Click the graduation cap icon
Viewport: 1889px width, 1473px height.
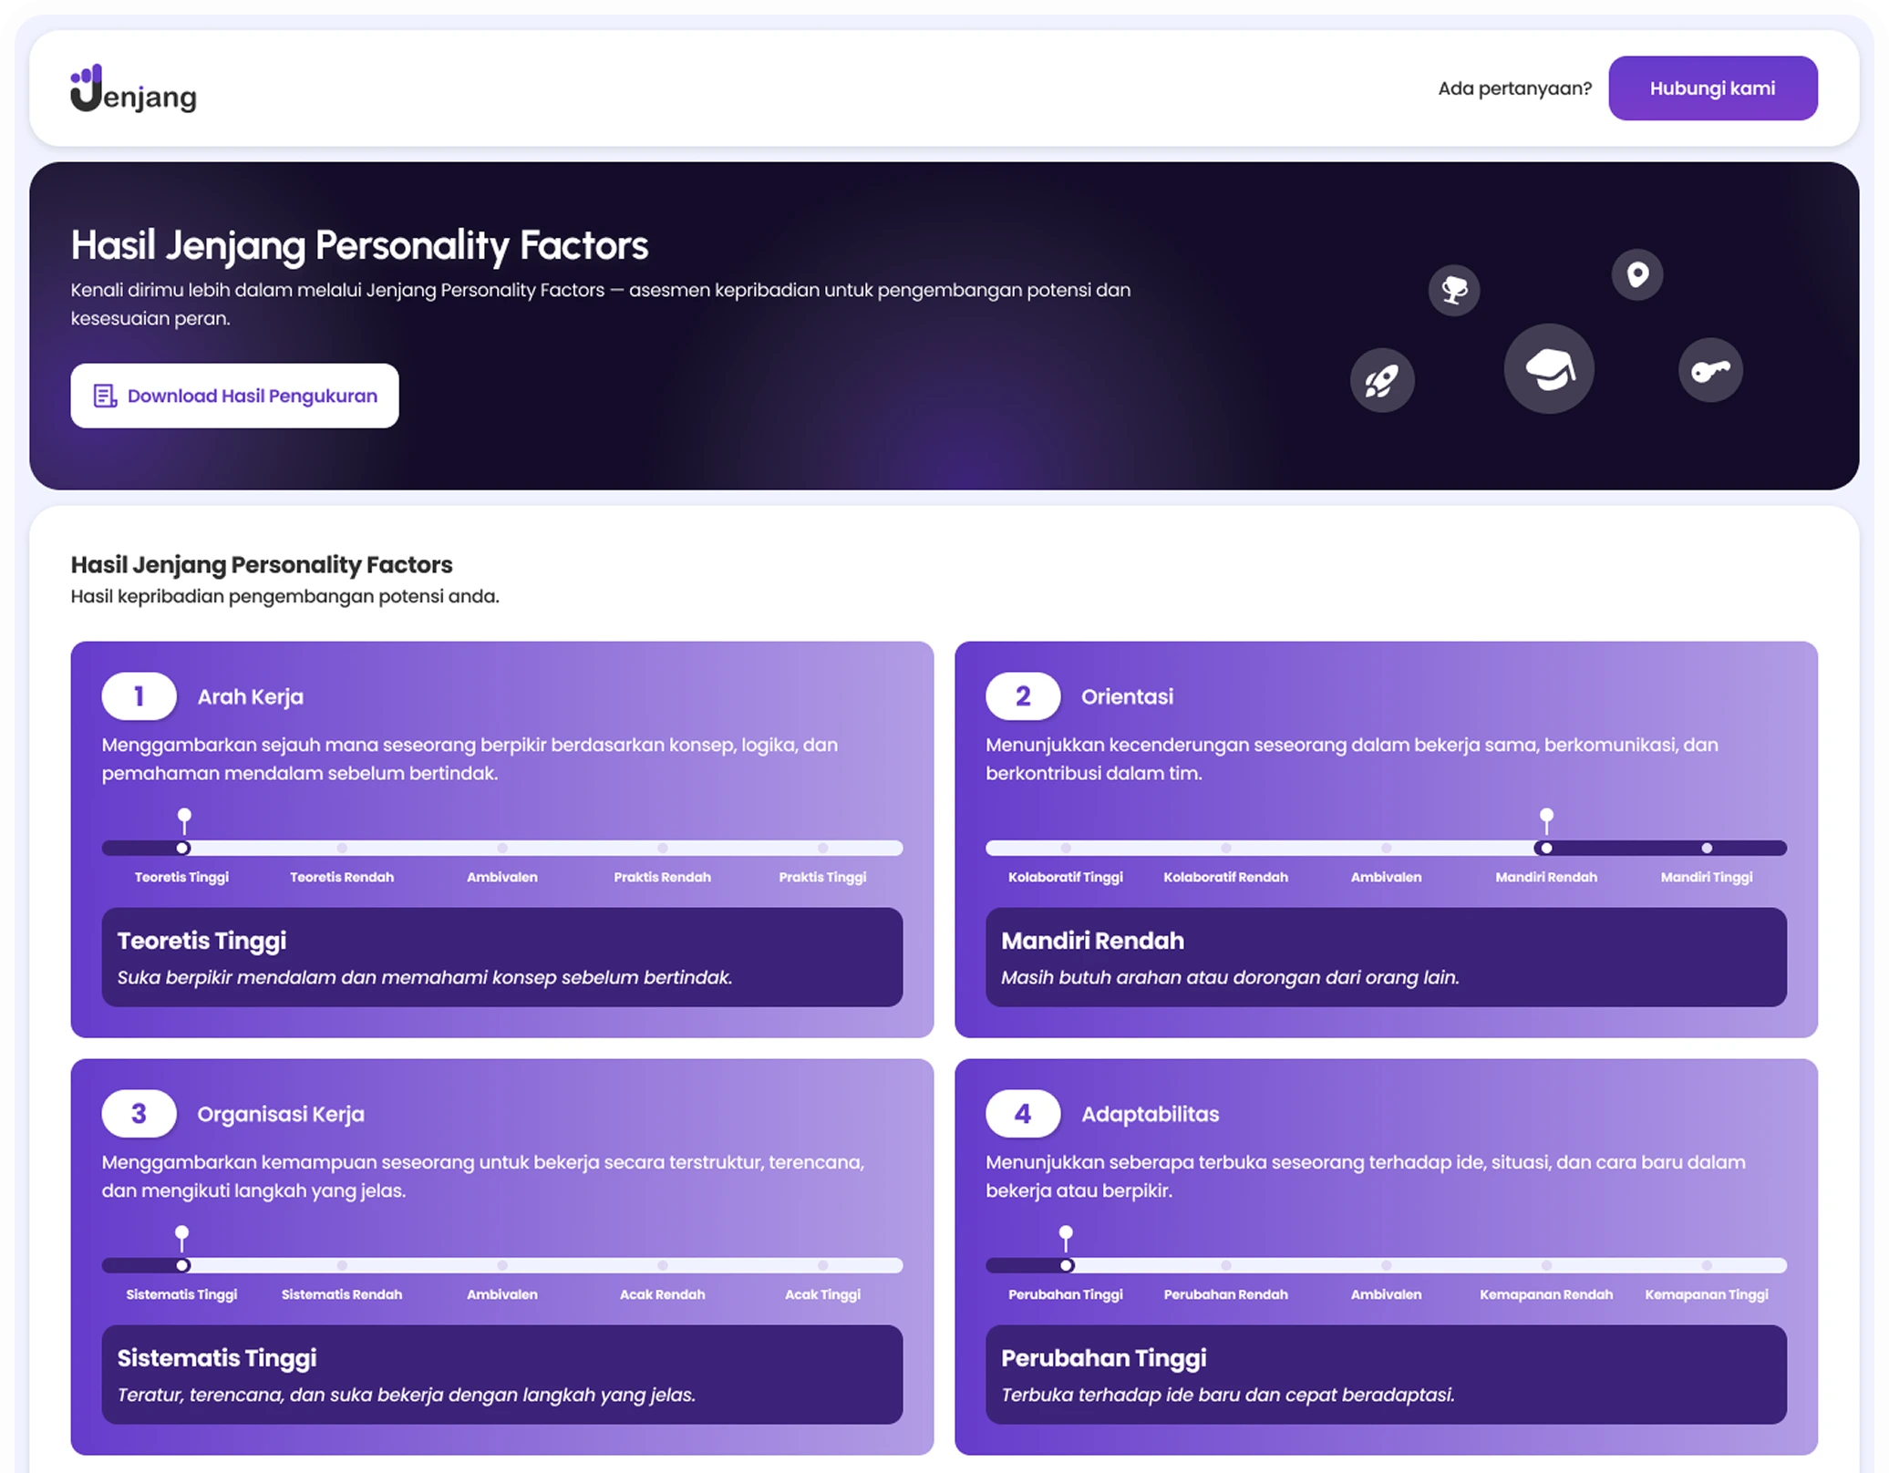tap(1549, 369)
